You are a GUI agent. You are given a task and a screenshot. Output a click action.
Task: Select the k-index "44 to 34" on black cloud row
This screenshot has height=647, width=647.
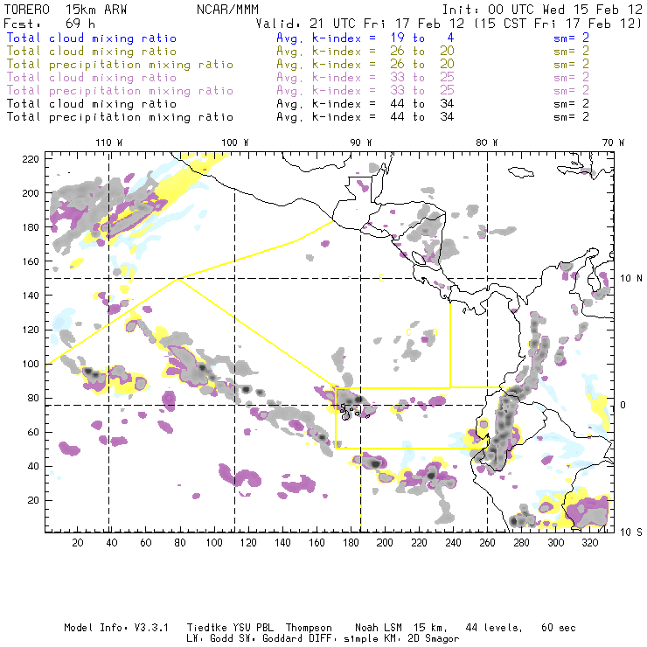click(x=422, y=103)
